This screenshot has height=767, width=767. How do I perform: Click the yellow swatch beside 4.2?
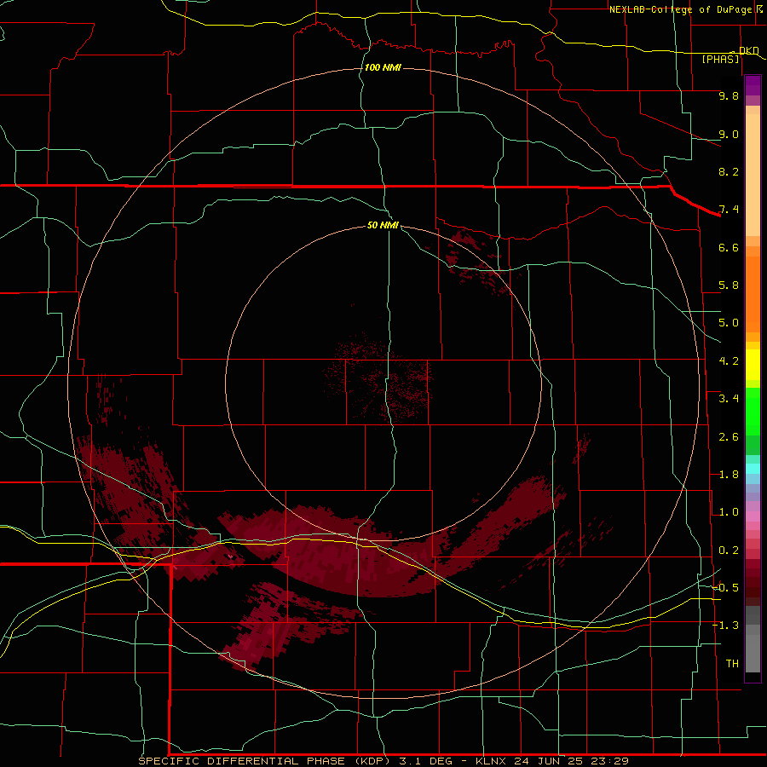pos(753,365)
